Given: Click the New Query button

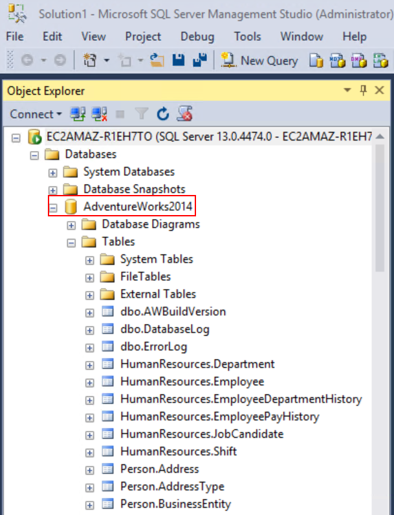Looking at the screenshot, I should pyautogui.click(x=259, y=60).
